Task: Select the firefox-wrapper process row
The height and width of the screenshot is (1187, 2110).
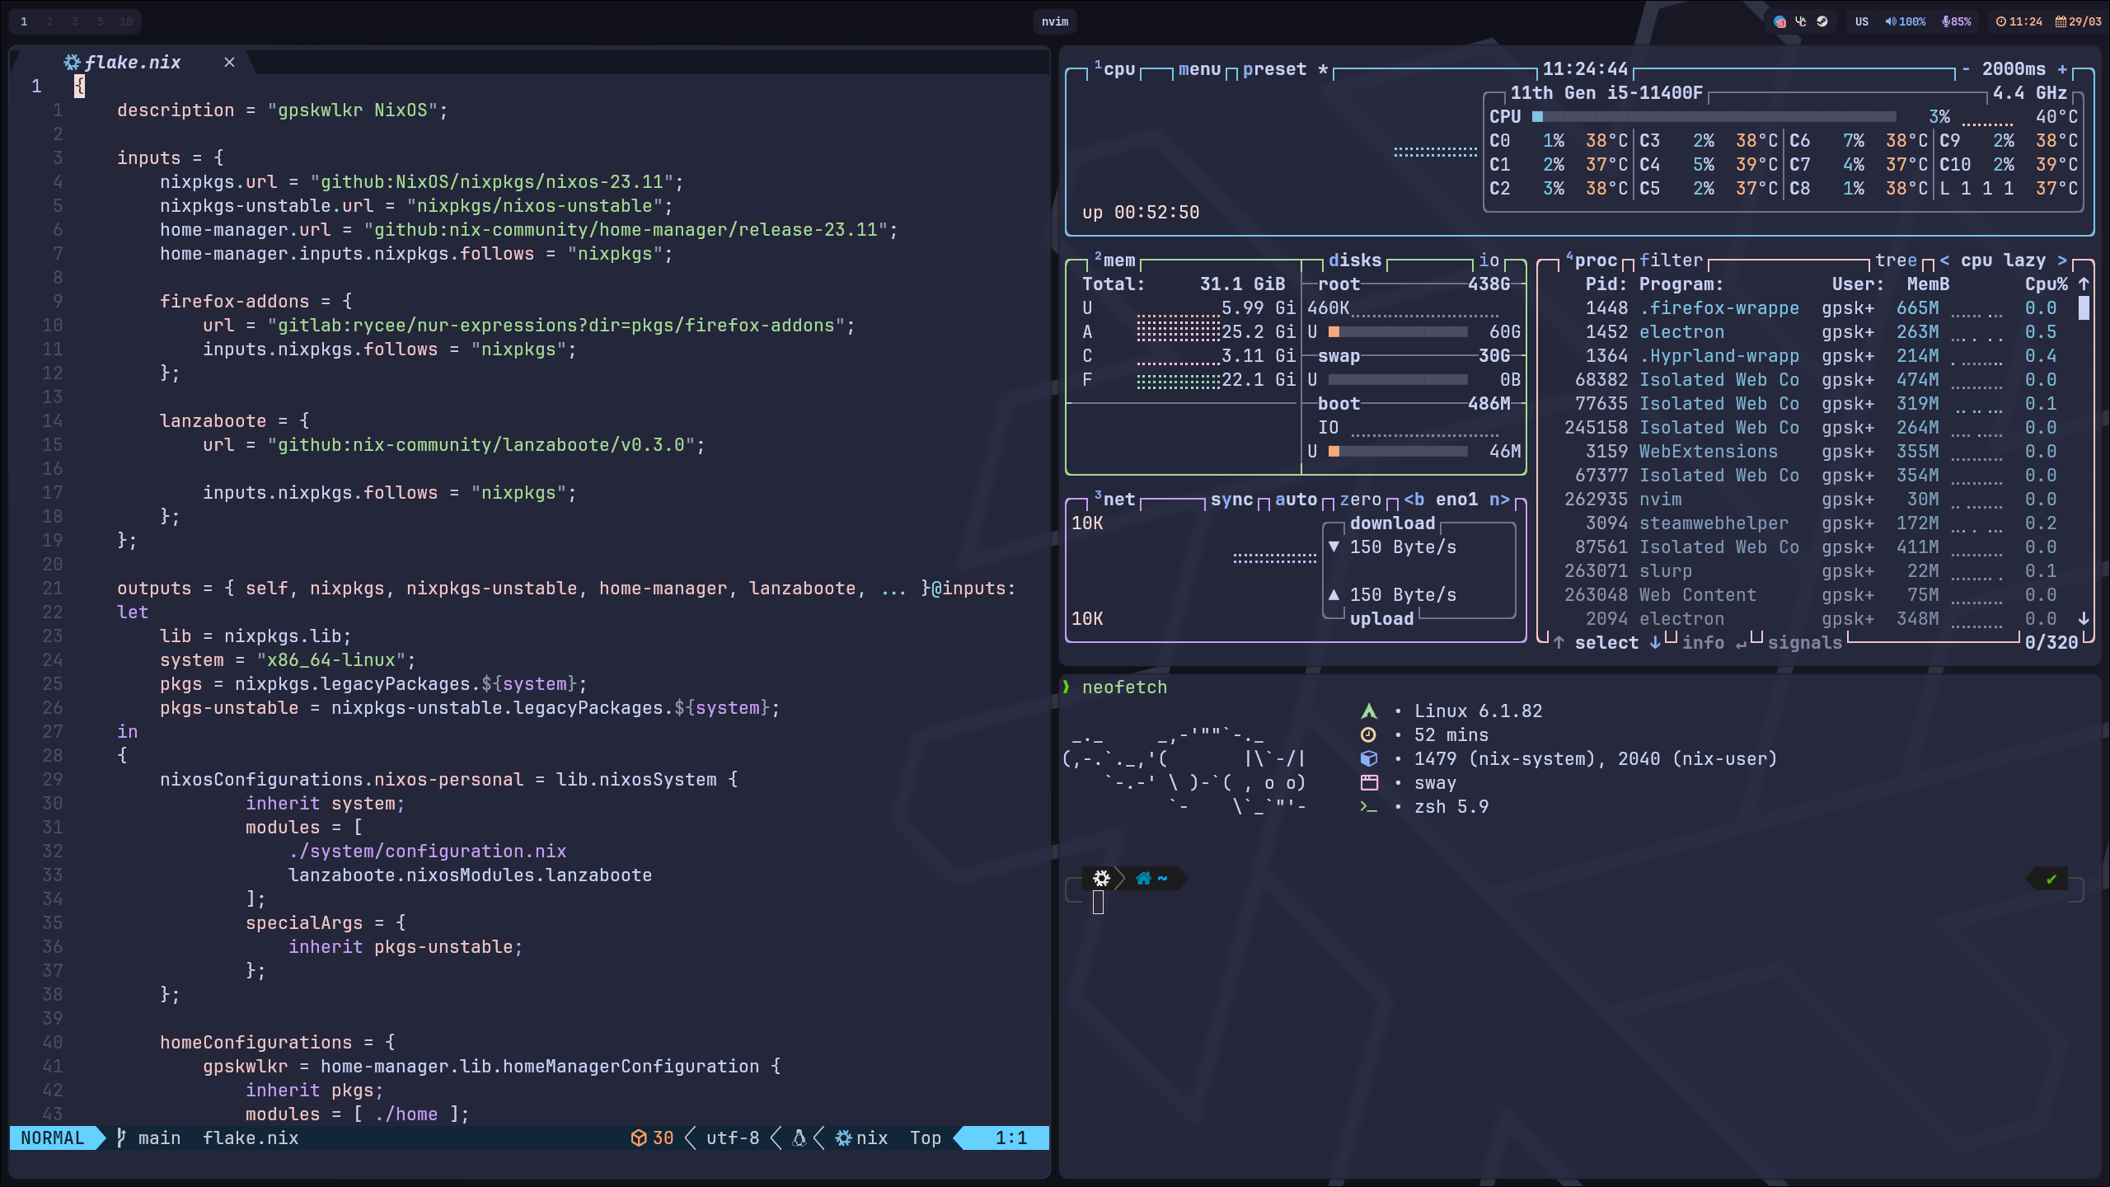Action: [1718, 308]
